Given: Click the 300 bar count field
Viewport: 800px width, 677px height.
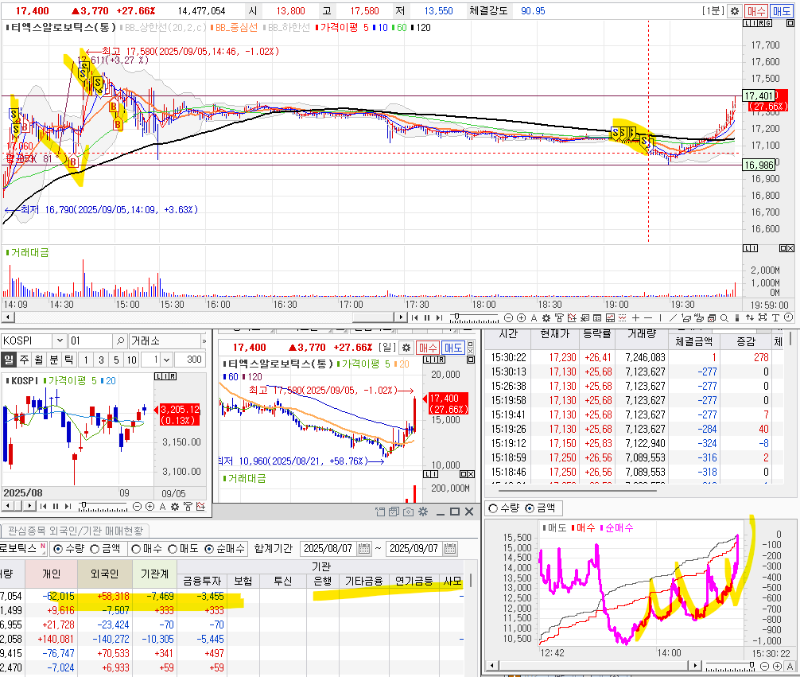Looking at the screenshot, I should pyautogui.click(x=190, y=360).
